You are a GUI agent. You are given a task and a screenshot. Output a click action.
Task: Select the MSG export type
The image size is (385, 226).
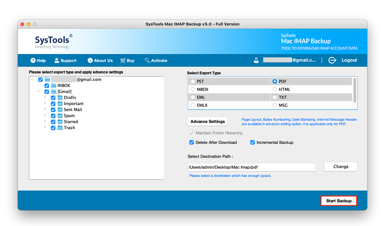point(275,105)
